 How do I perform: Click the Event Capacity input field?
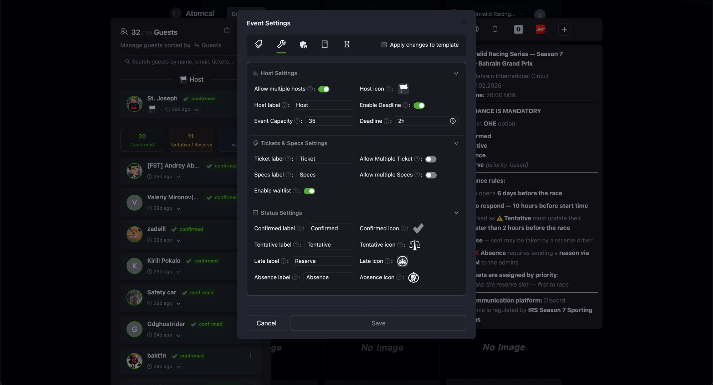329,121
